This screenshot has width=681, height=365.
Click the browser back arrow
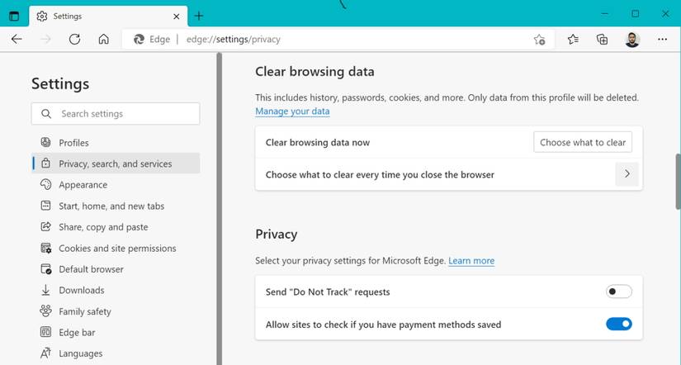click(17, 39)
